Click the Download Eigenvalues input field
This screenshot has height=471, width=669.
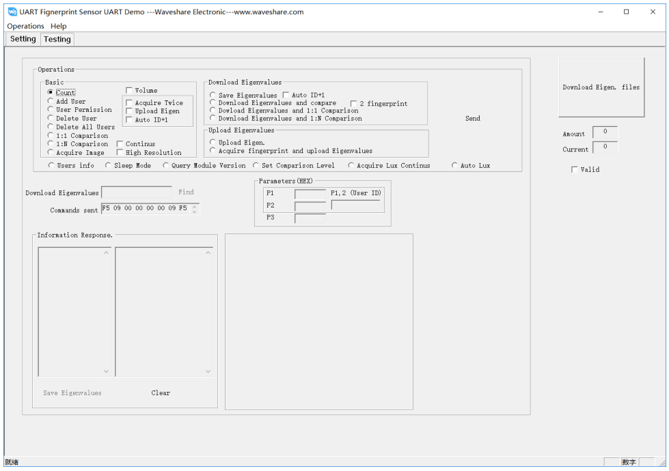click(135, 192)
